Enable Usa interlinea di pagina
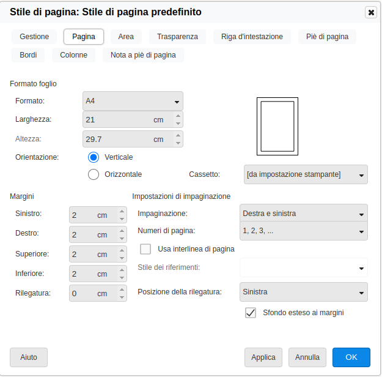 [145, 249]
